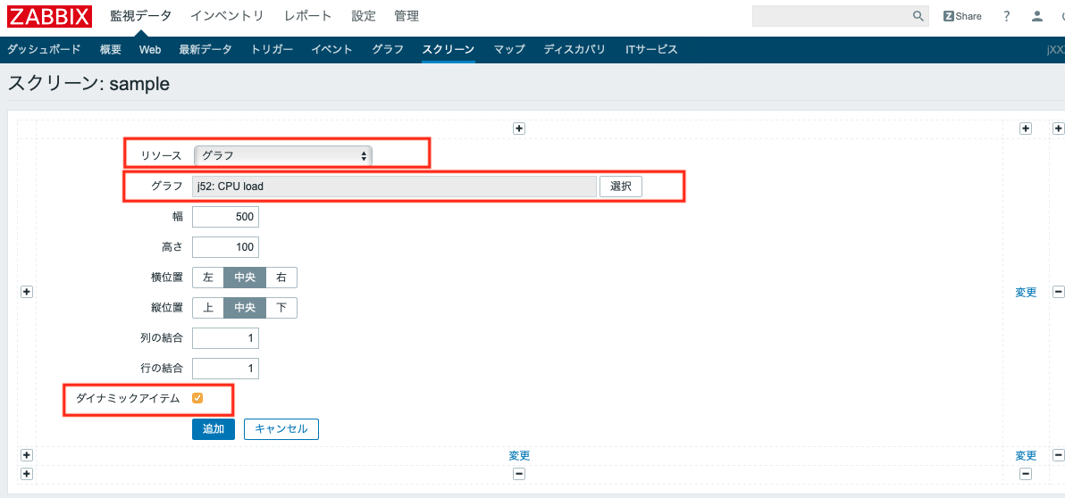The height and width of the screenshot is (498, 1065).
Task: Set 横位置 alignment to 左
Action: (208, 278)
